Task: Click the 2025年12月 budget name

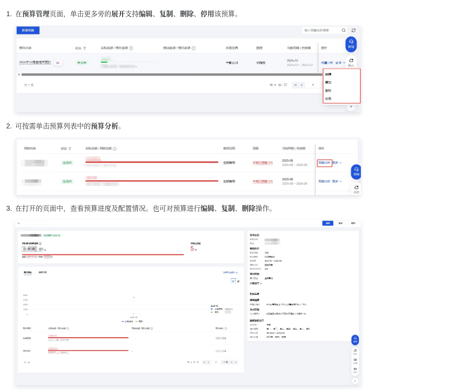Action: point(35,63)
